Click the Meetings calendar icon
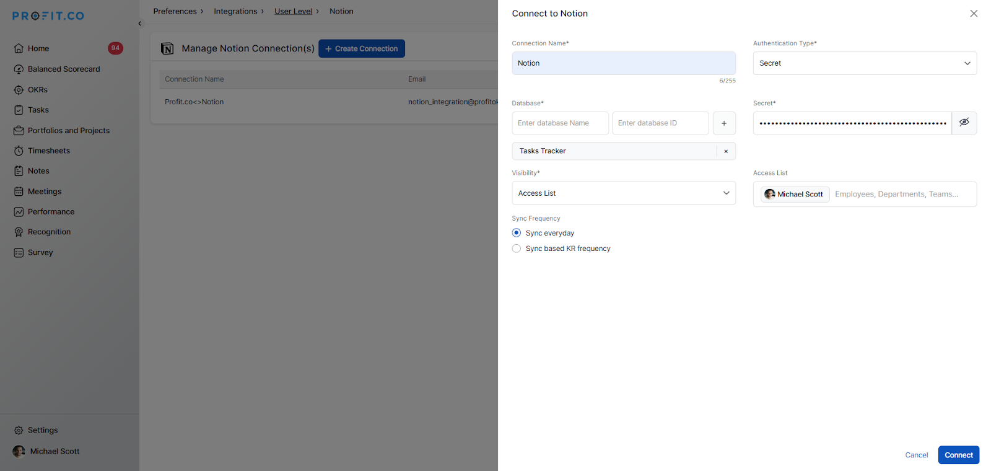The width and height of the screenshot is (991, 471). point(19,191)
